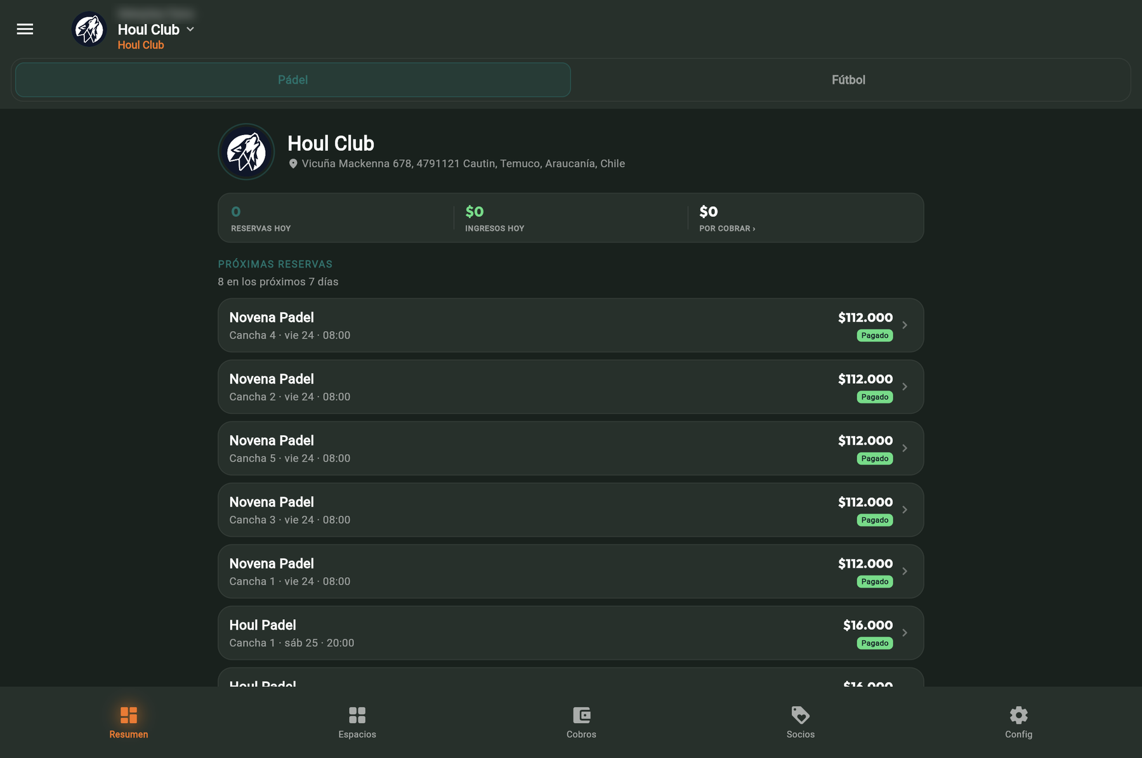
Task: Open the Cobros wallet icon
Action: [x=582, y=716]
